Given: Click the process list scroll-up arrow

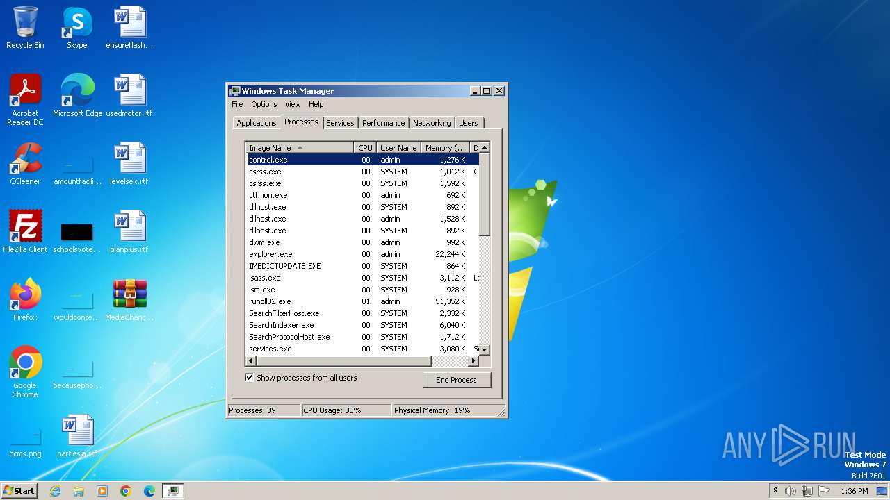Looking at the screenshot, I should pyautogui.click(x=485, y=147).
